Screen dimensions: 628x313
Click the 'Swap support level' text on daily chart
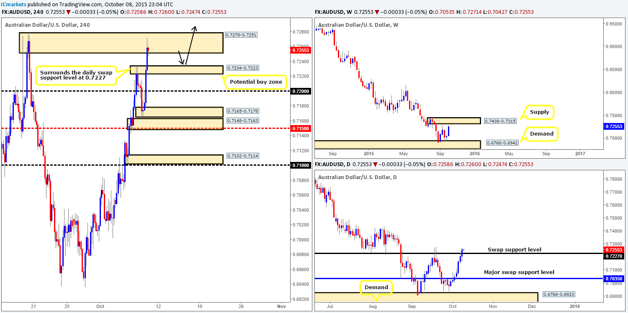514,250
